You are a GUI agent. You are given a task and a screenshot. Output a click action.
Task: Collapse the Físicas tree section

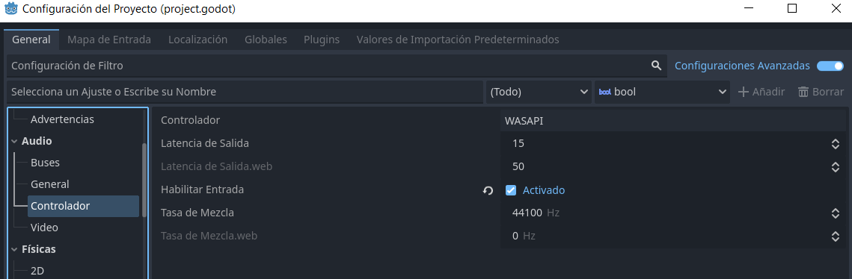pyautogui.click(x=13, y=250)
